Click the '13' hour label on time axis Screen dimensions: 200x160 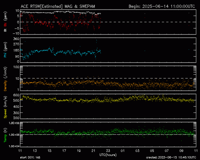(35, 151)
